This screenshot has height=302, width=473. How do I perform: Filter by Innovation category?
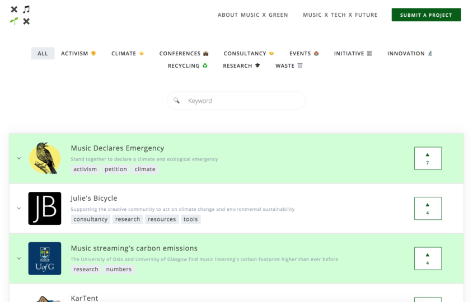410,53
